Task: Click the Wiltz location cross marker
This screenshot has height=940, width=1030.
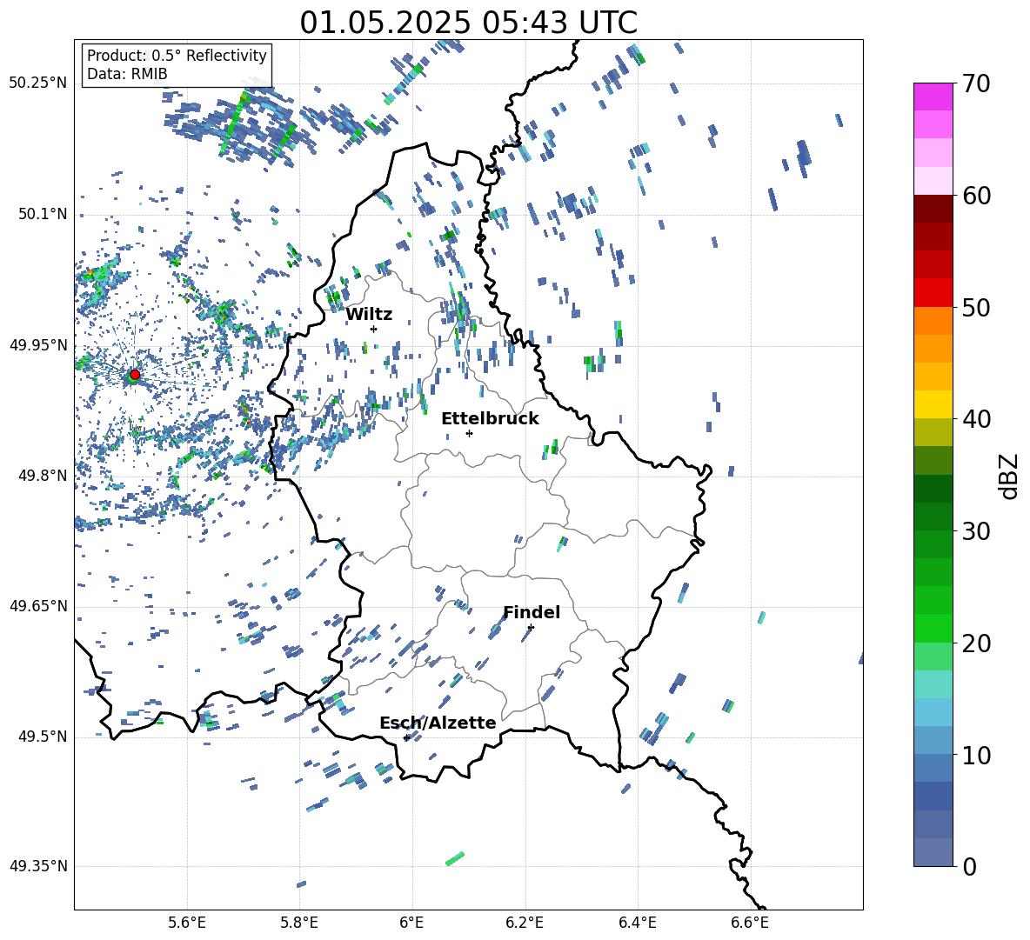Action: 373,329
